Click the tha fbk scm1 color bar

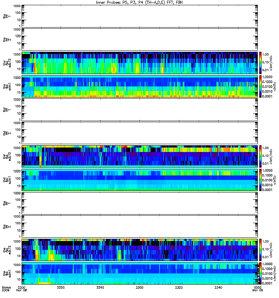point(260,86)
